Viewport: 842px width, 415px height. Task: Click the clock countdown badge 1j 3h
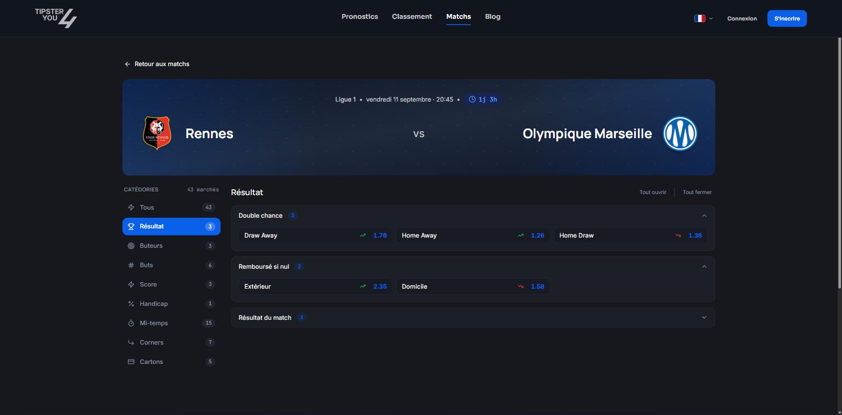coord(483,99)
